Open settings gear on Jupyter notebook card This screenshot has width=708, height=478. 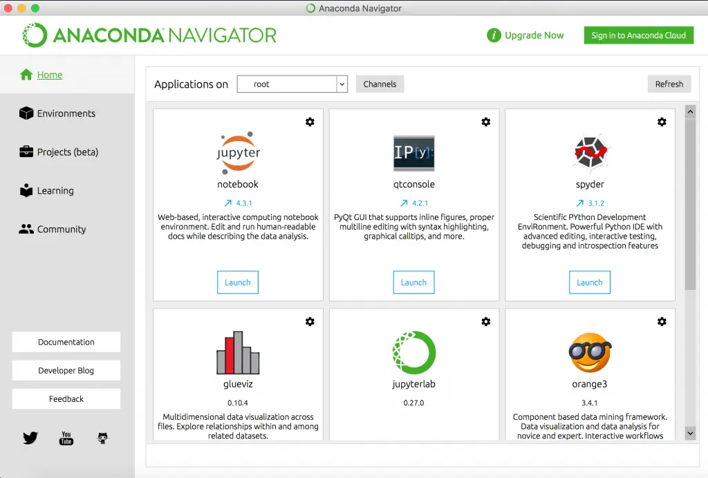310,122
